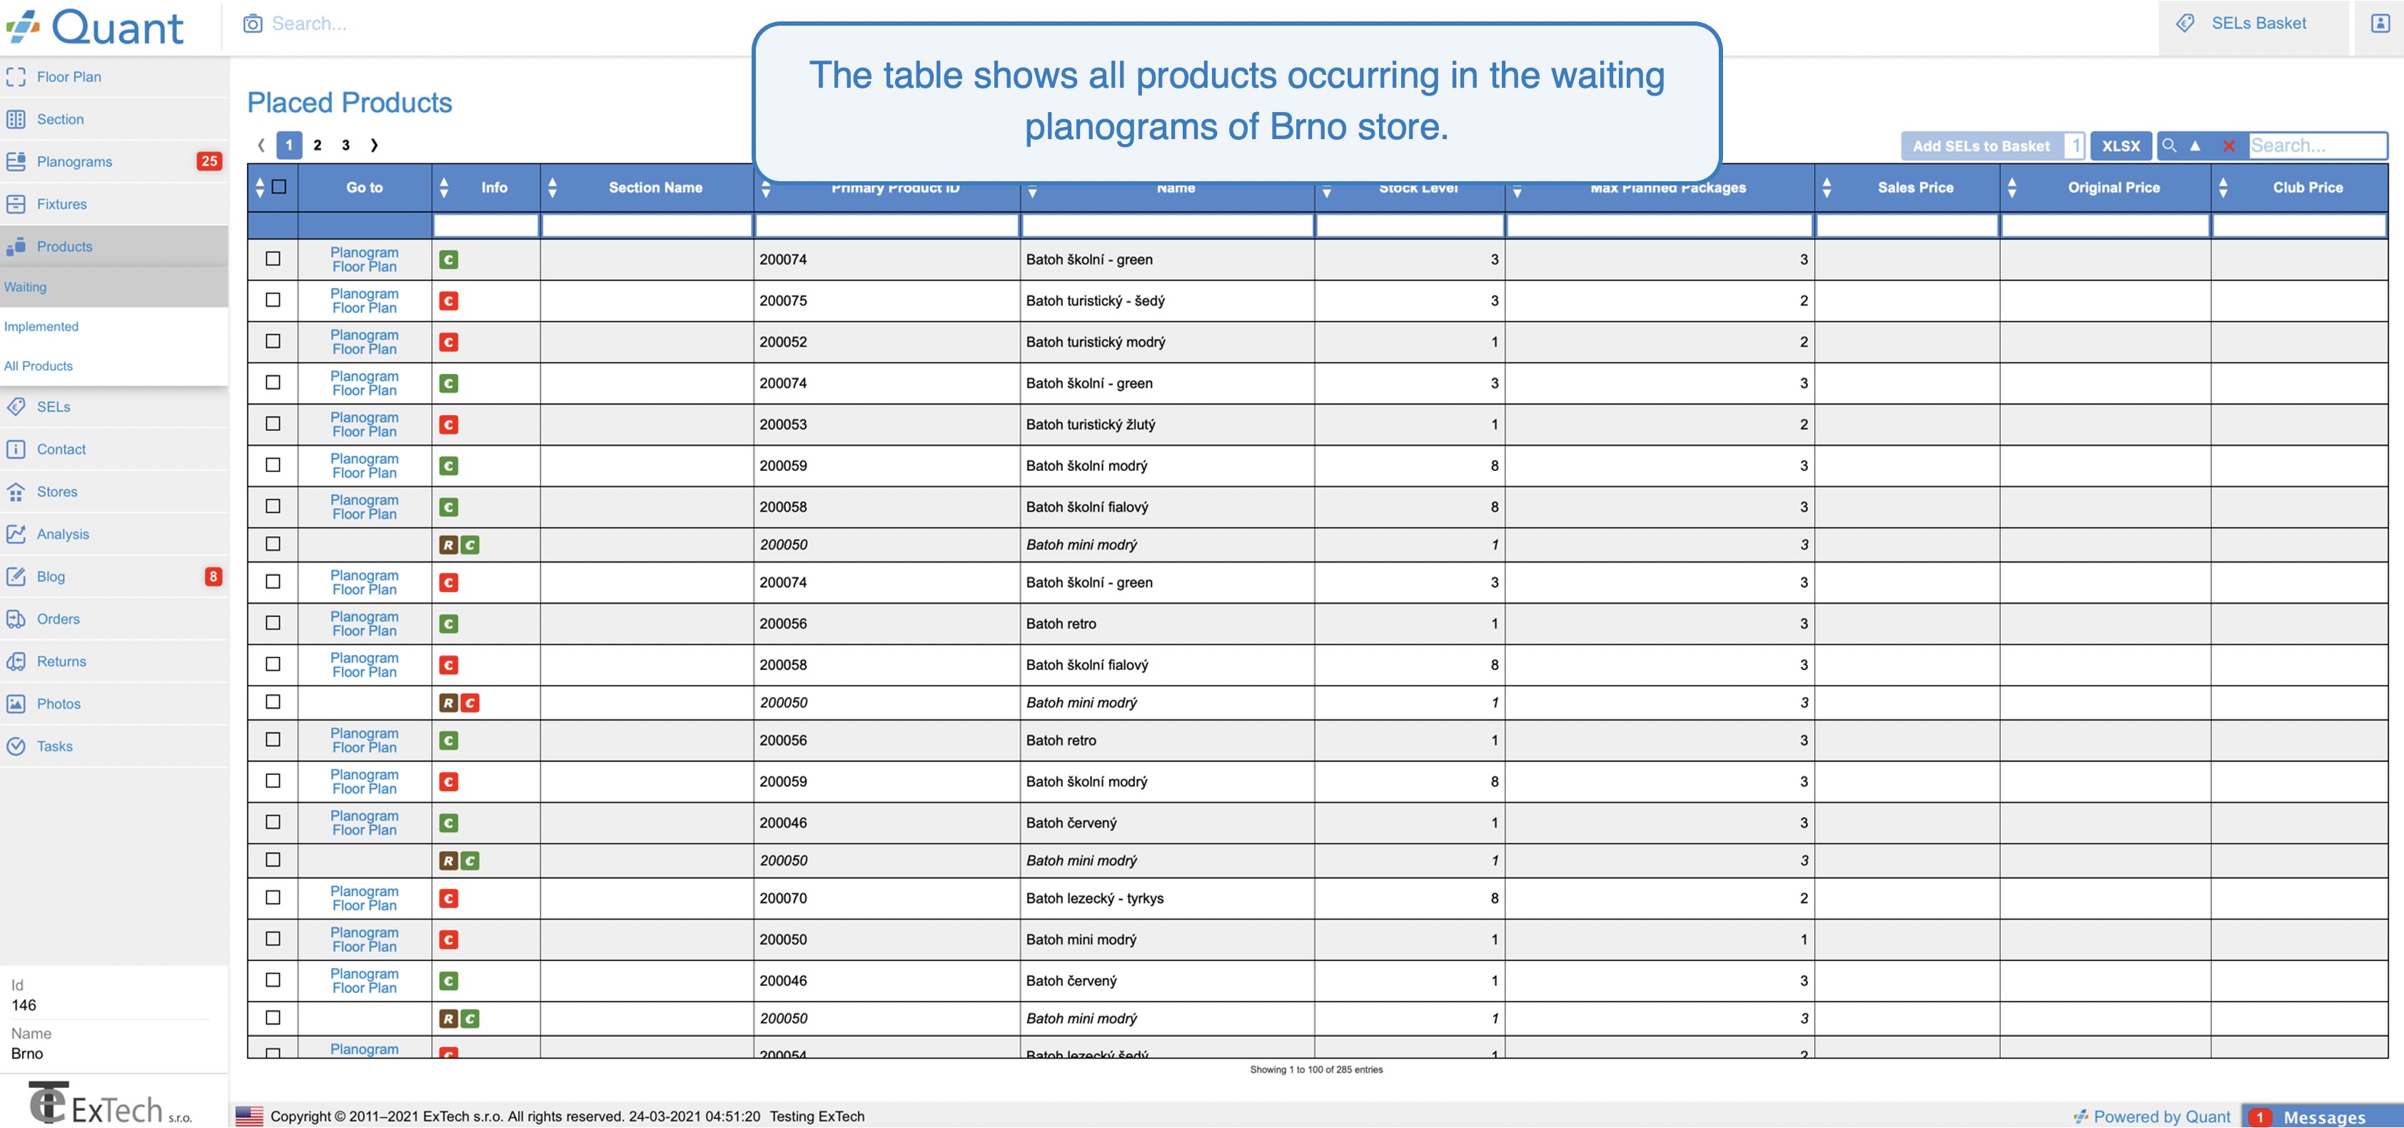Sort by the Original Price column
The width and height of the screenshot is (2404, 1128).
2012,188
